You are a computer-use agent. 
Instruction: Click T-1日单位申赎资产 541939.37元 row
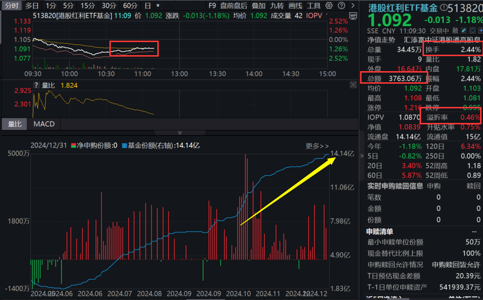[423, 287]
